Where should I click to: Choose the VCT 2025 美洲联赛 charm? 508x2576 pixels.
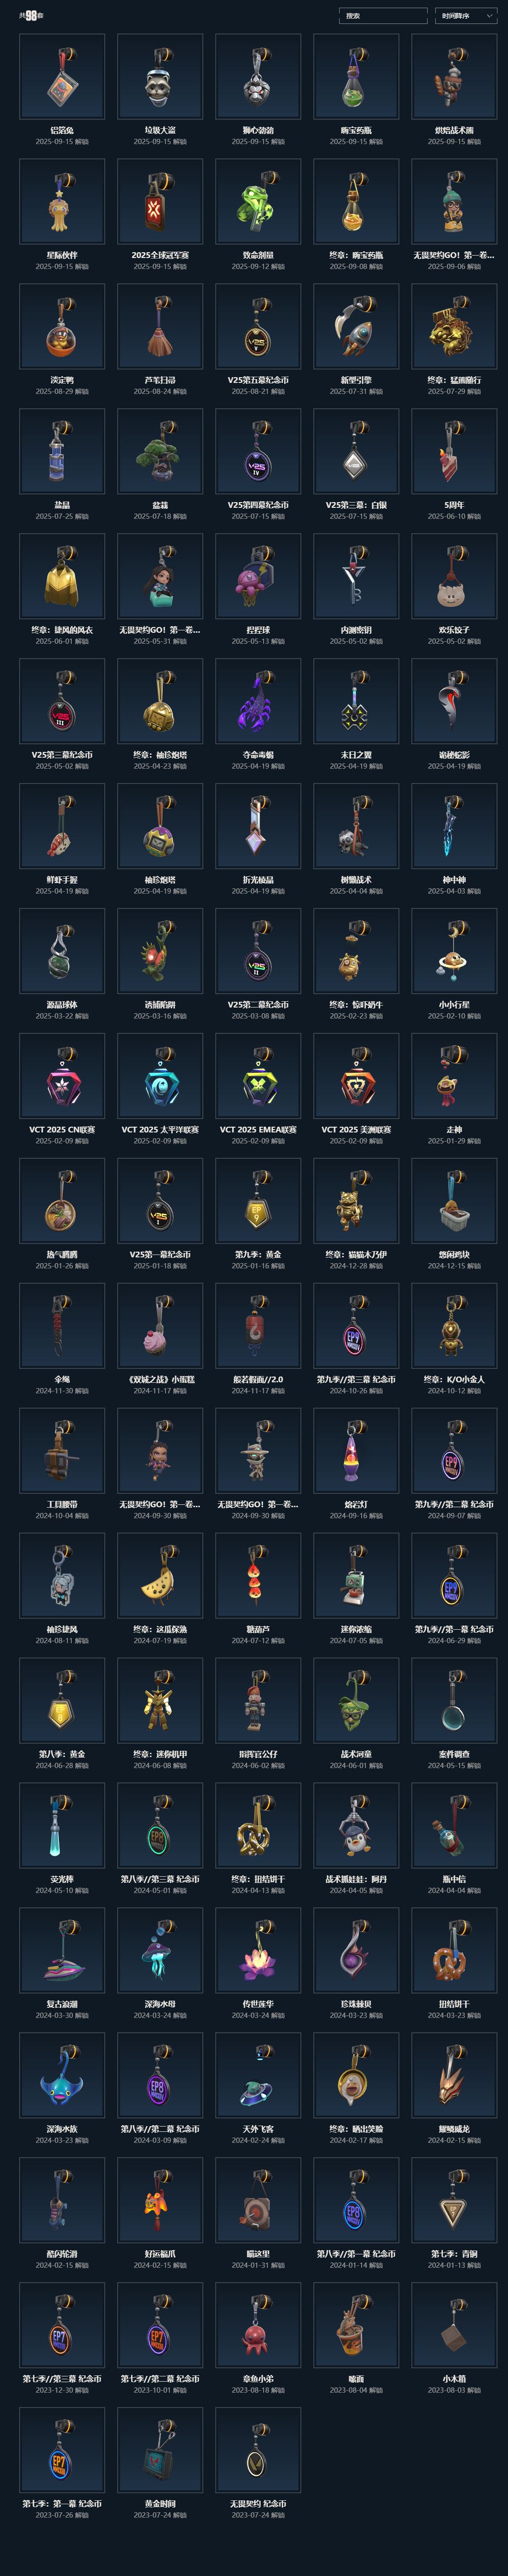(356, 1076)
